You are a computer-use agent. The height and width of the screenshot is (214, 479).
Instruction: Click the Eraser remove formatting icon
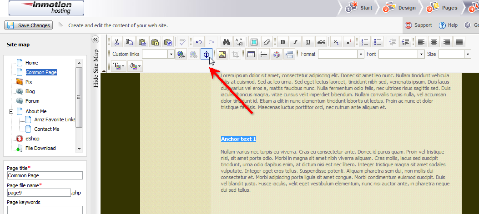[x=267, y=42]
